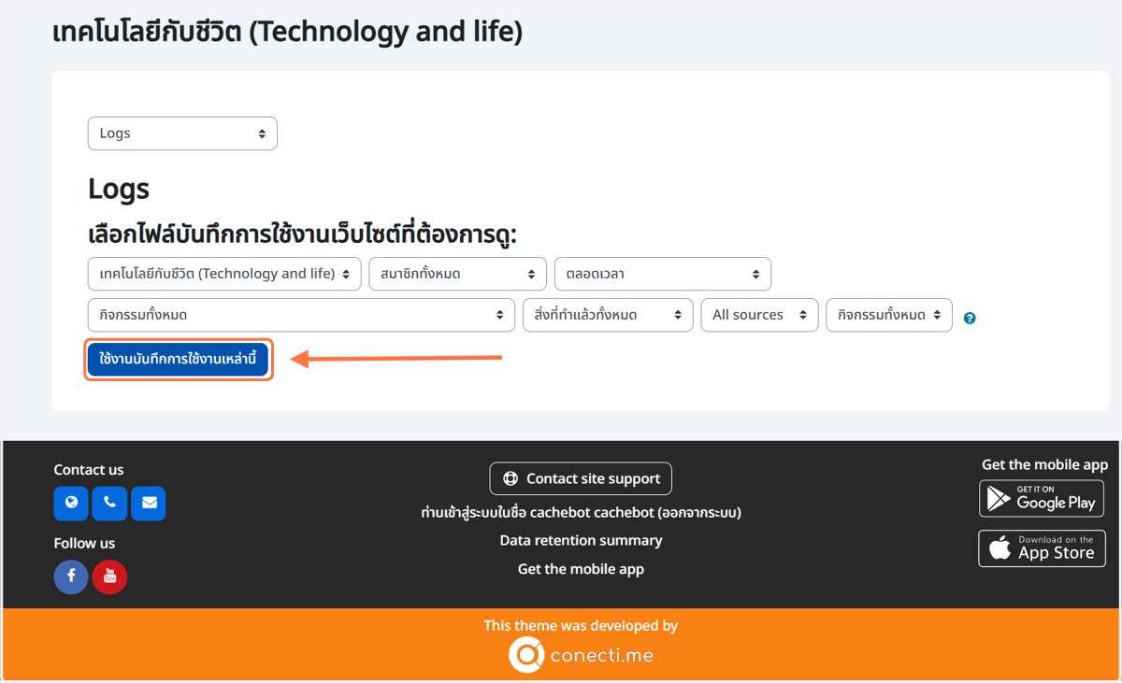The image size is (1122, 683).
Task: Open the Logs report selector dropdown
Action: tap(182, 134)
